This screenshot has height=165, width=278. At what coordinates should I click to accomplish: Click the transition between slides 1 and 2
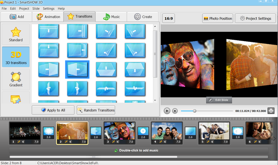click(49, 133)
